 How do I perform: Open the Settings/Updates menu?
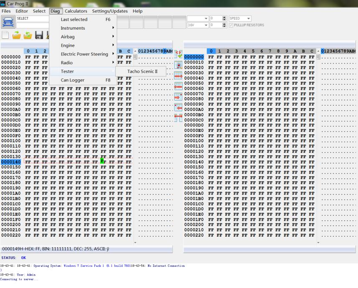pos(110,11)
